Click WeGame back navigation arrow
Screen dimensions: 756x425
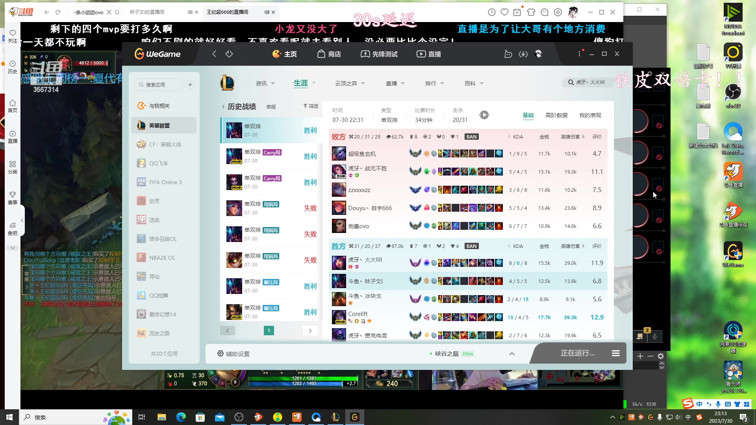coord(214,54)
